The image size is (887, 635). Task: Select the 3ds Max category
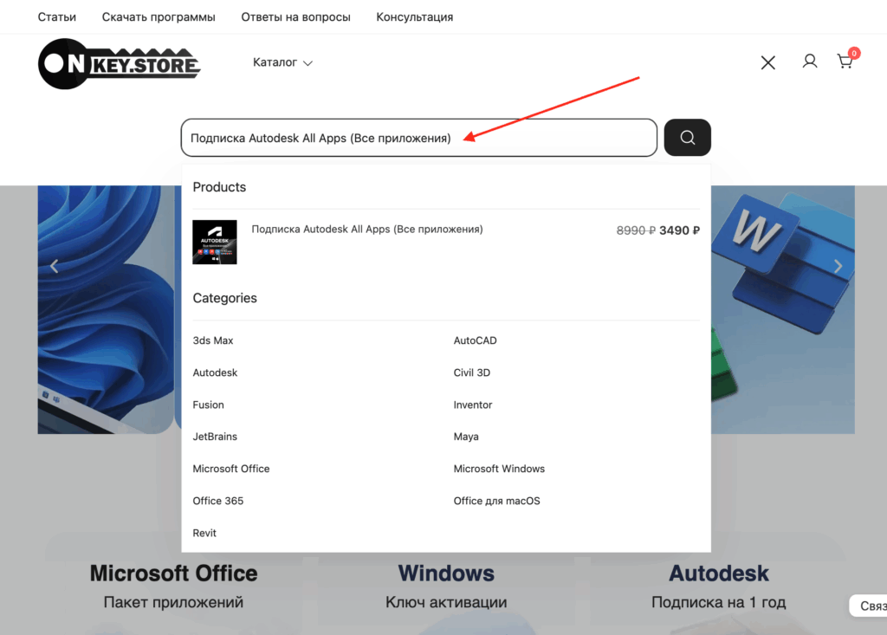point(213,340)
